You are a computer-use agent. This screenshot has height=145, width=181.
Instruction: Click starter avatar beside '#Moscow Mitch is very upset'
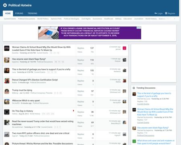[7, 101]
